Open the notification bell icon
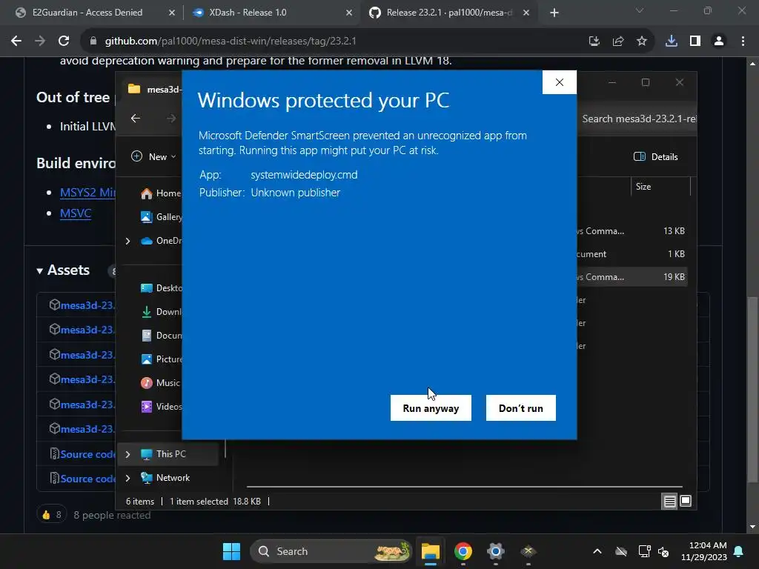Viewport: 759px width, 569px height. coord(739,551)
